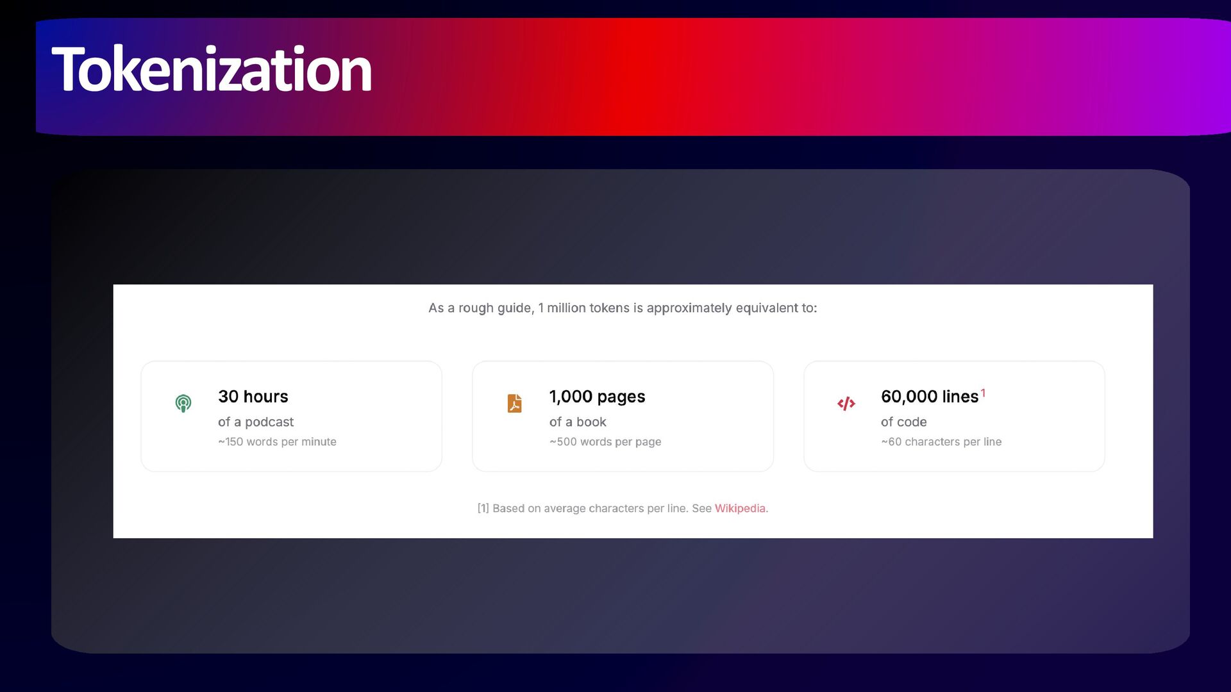Click the "of a podcast" text
This screenshot has width=1231, height=692.
tap(255, 422)
